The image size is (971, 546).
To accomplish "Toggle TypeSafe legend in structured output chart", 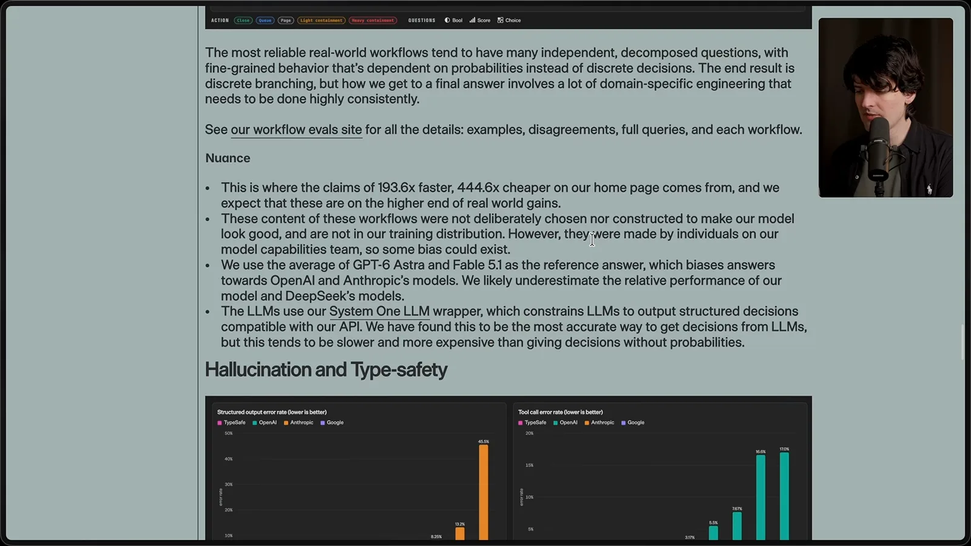I will click(x=231, y=422).
